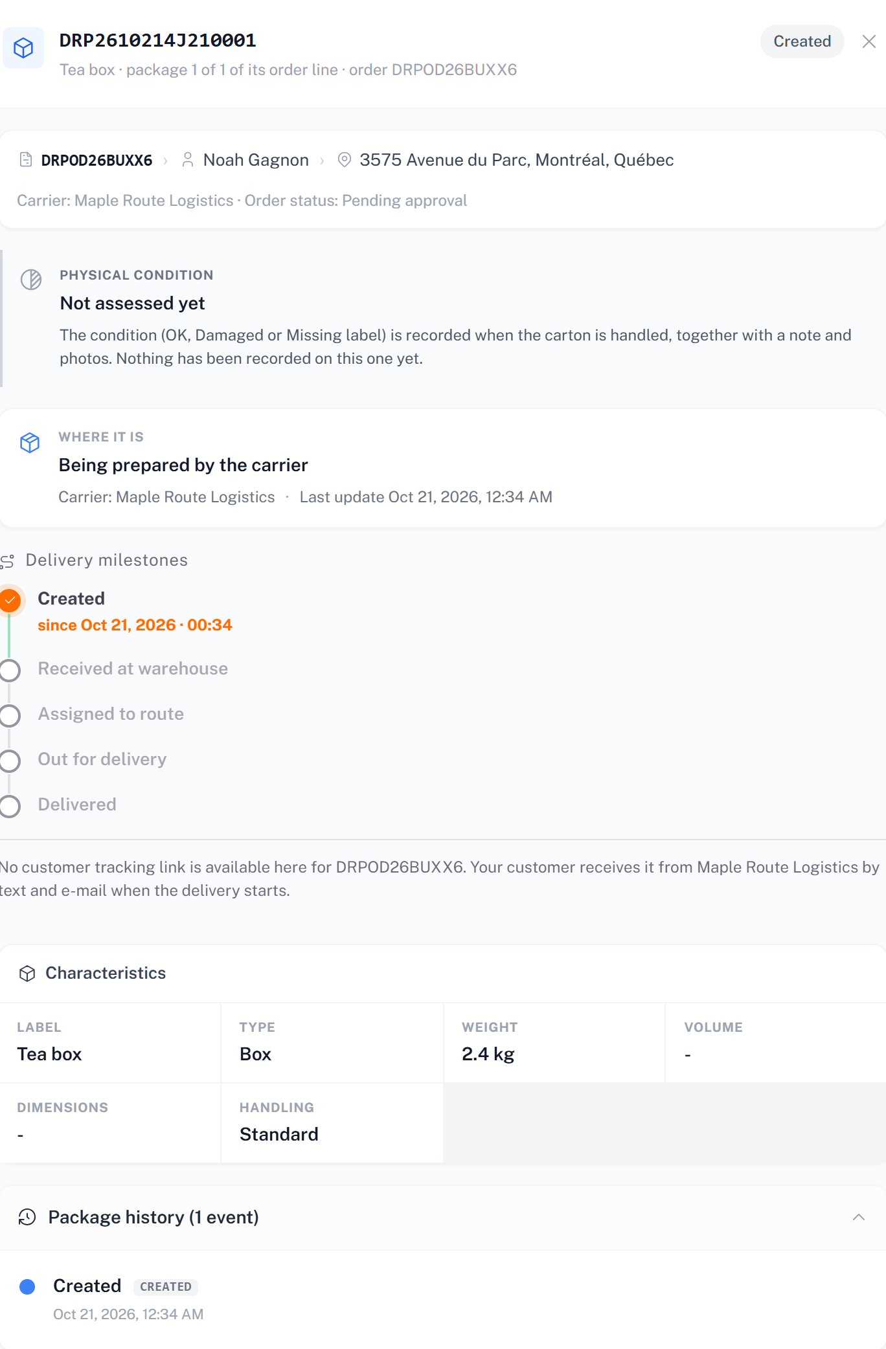Click the person icon beside Noah Gagnon
This screenshot has height=1349, width=886.
188,160
